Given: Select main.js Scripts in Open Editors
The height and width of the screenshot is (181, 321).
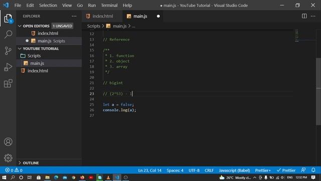Looking at the screenshot, I should coord(49,41).
